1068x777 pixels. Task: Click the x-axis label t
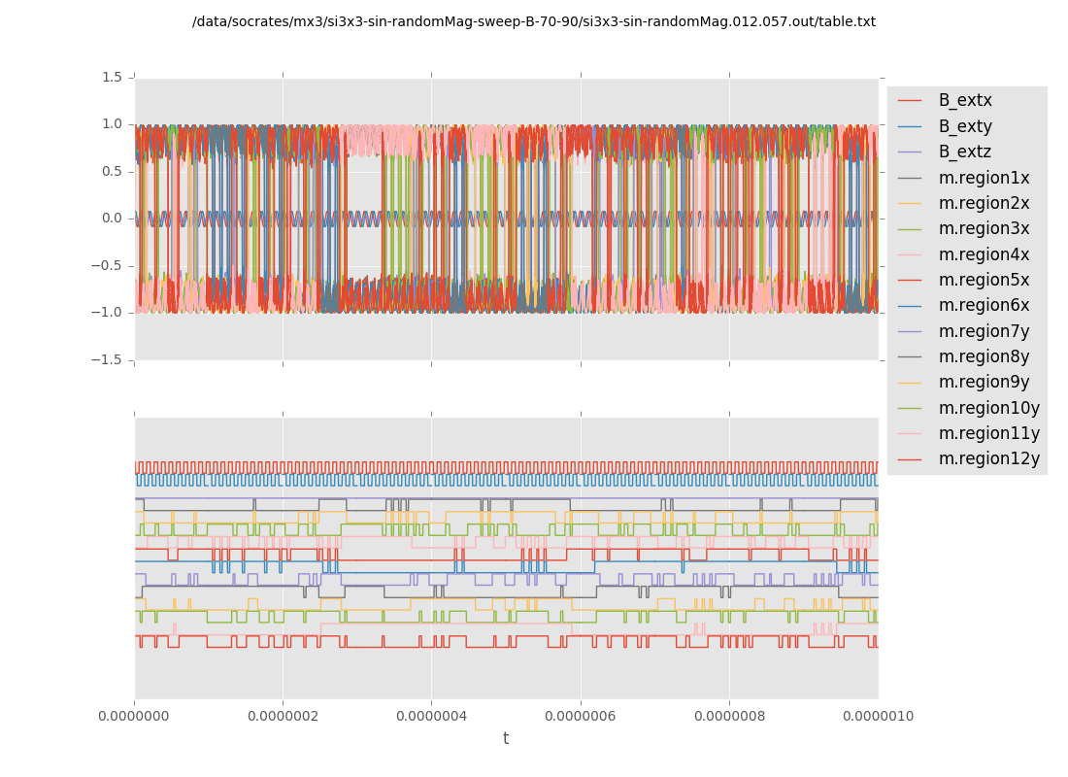506,739
